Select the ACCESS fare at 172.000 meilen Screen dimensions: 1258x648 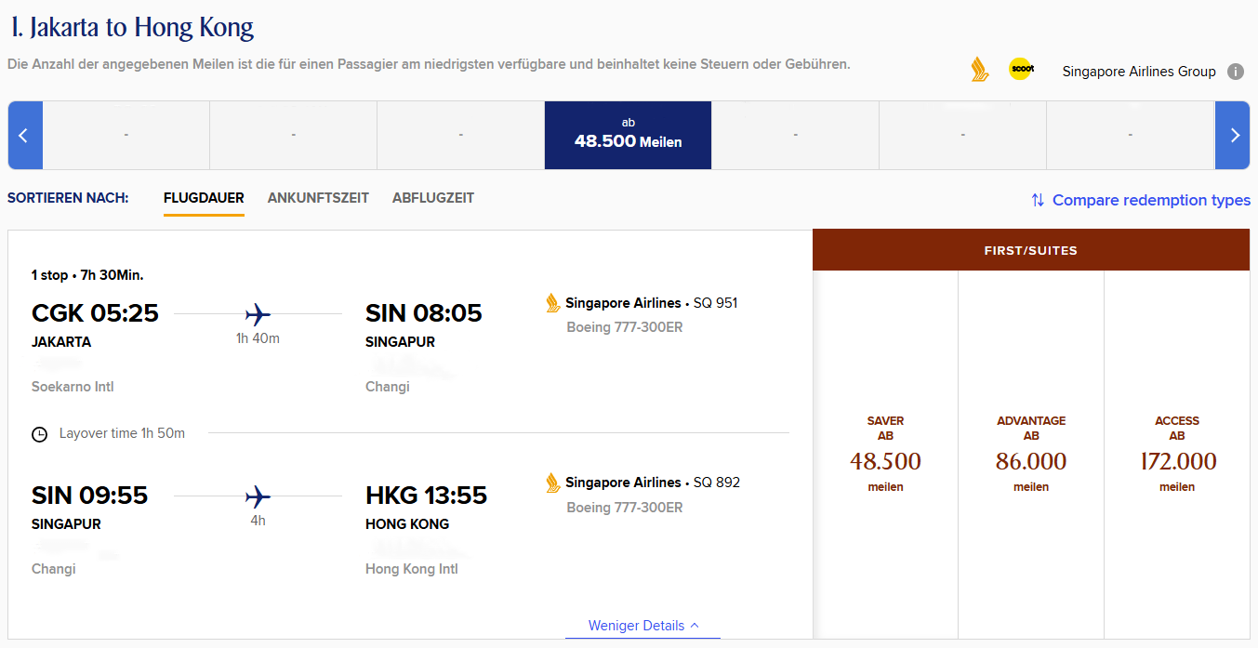(1177, 456)
